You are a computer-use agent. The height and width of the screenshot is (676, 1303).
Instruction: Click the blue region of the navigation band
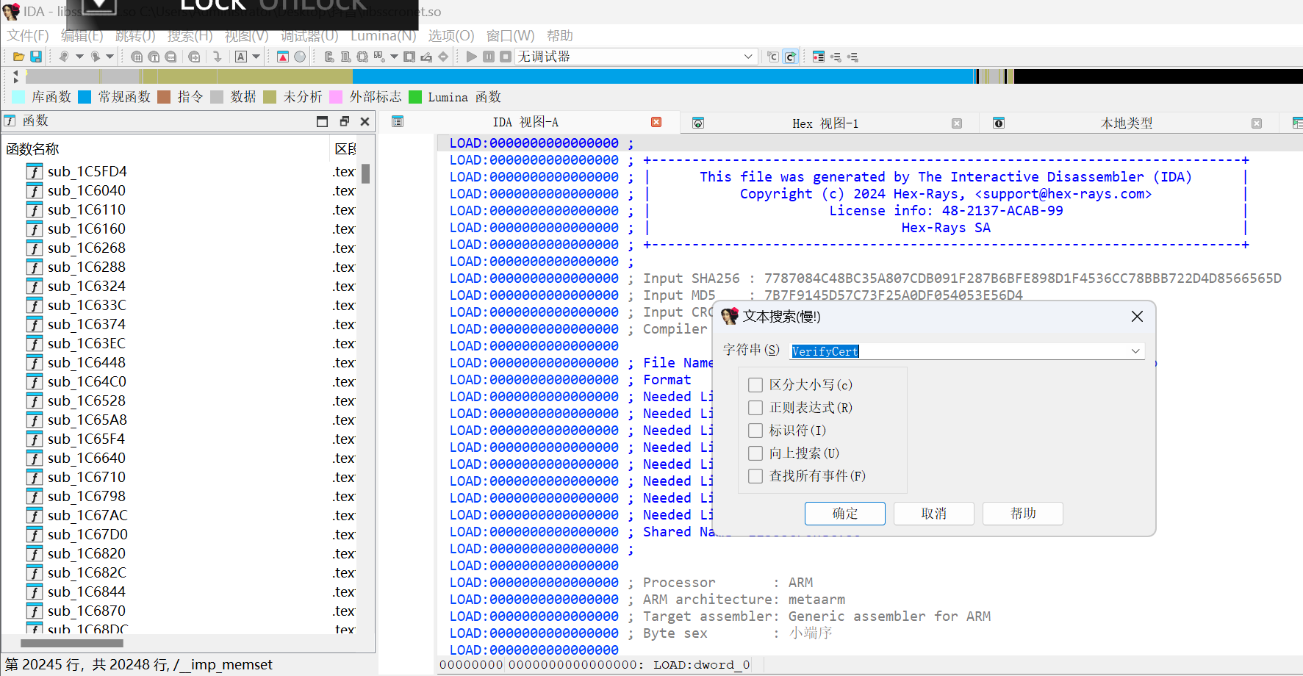tap(661, 76)
